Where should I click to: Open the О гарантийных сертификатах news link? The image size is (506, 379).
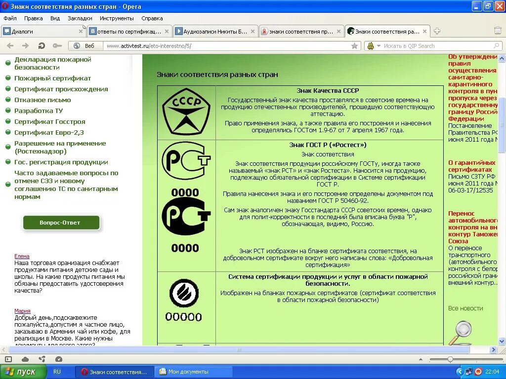tap(471, 166)
